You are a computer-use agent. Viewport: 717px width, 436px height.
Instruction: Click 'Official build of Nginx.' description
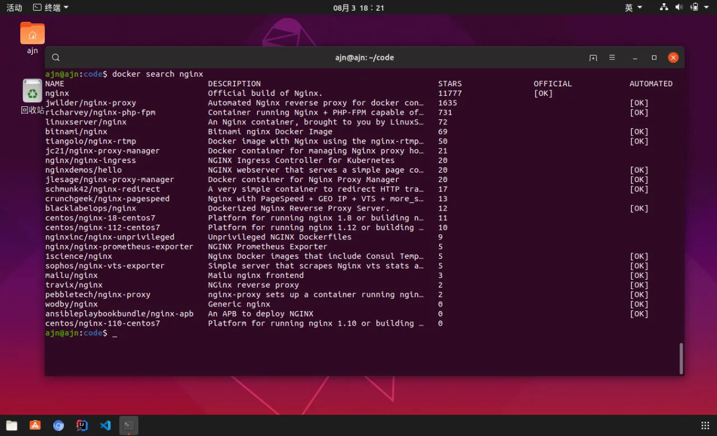coord(266,93)
